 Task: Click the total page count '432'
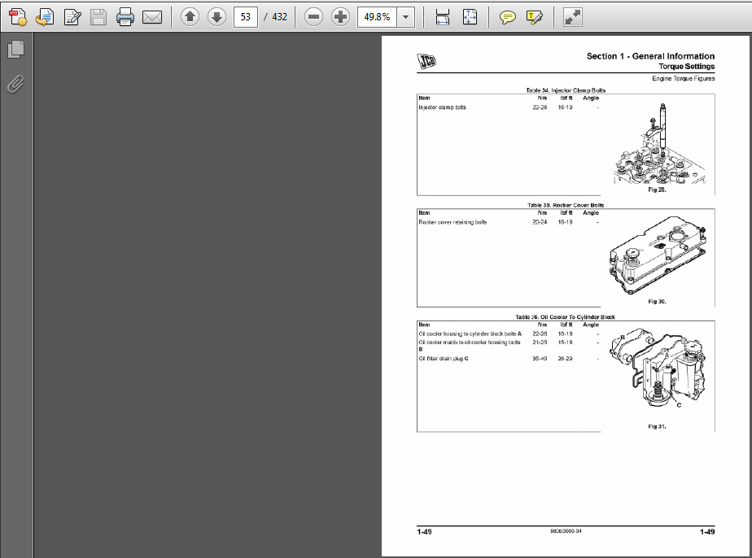pos(280,17)
